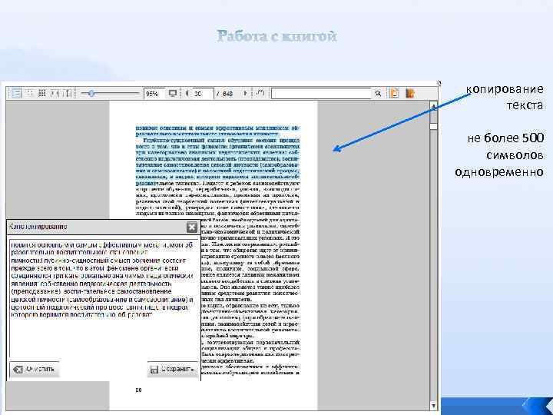
Task: Click the orange bookmark book icon
Action: coord(410,93)
